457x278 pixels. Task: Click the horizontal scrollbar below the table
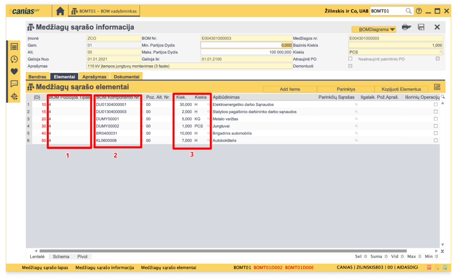pyautogui.click(x=223, y=251)
